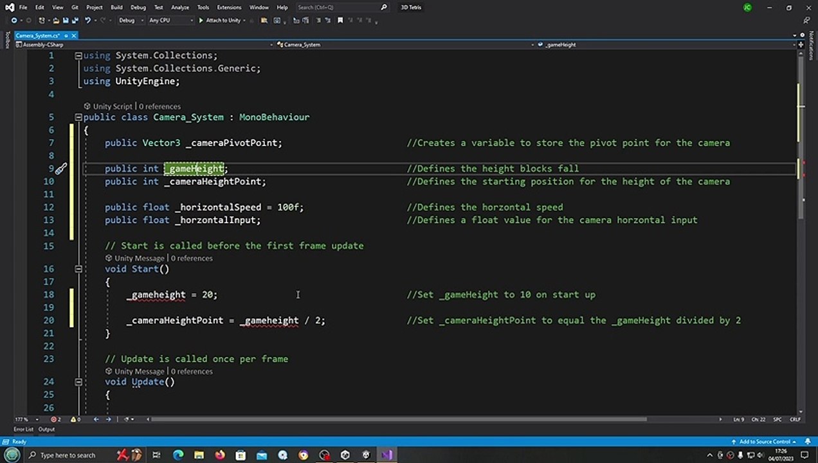Click the Open File folder icon
Viewport: 818px width, 463px height.
click(x=55, y=20)
